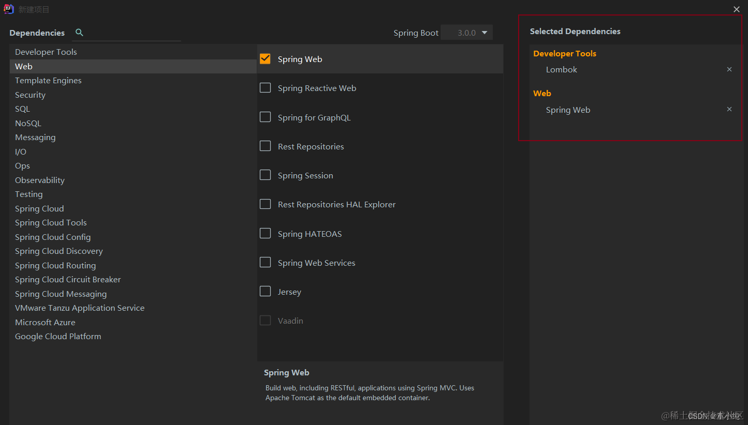Open the Spring Cloud Discovery category

click(x=59, y=251)
